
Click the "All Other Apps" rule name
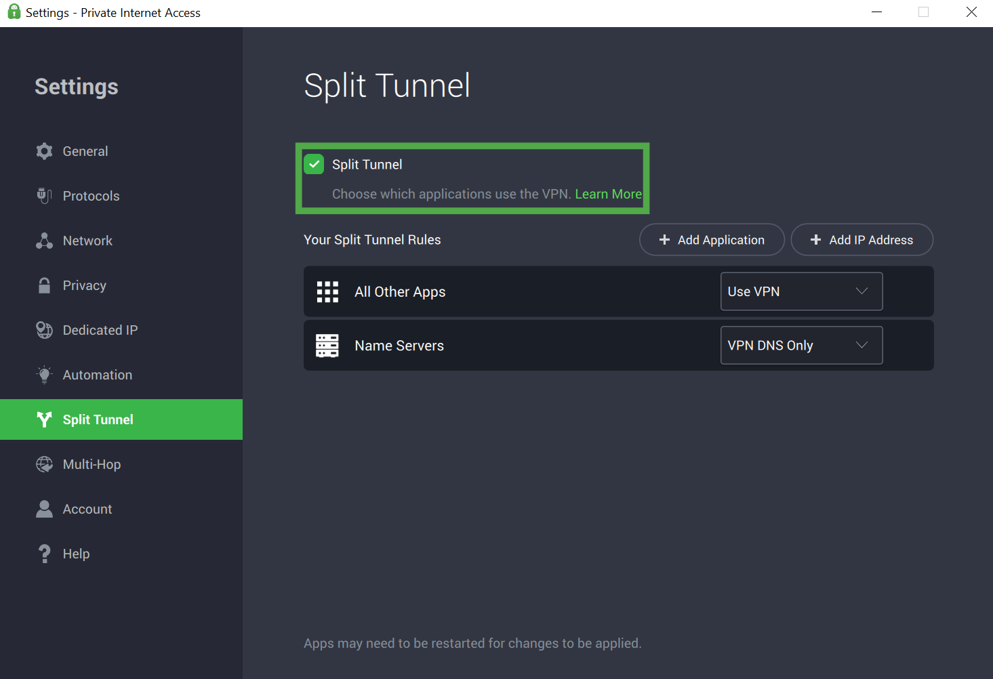[x=400, y=291]
